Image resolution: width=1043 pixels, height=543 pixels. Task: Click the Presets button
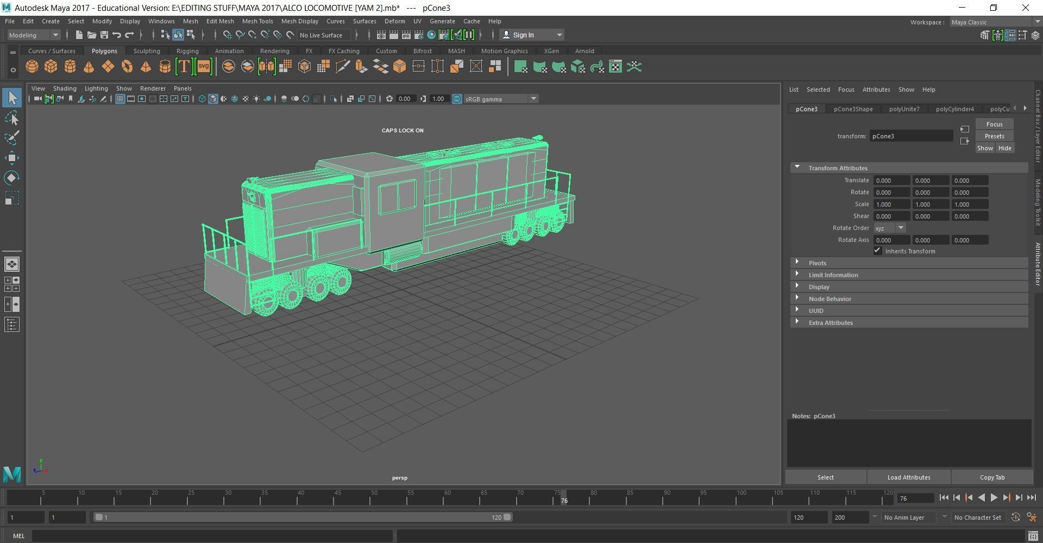(994, 136)
